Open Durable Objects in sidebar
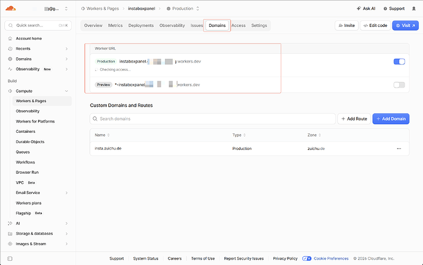This screenshot has height=265, width=423. (30, 141)
